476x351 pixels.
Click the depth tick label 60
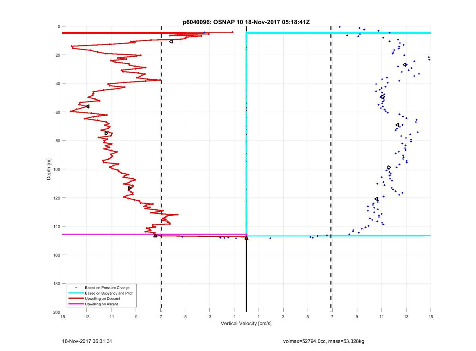(58, 112)
